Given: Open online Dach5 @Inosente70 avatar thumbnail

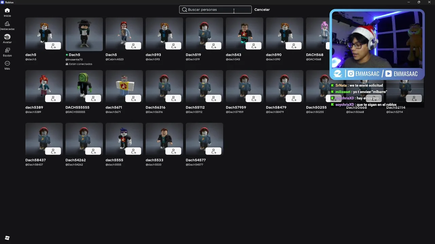Looking at the screenshot, I should point(84,34).
